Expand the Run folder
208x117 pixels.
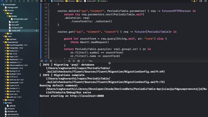pyautogui.click(x=6, y=33)
